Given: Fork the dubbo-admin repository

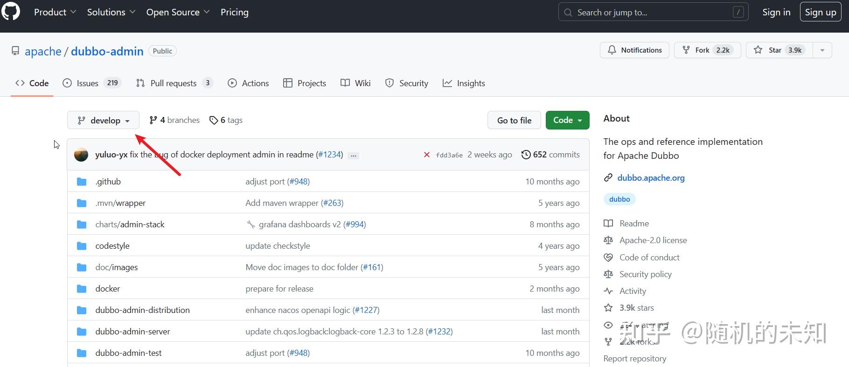Looking at the screenshot, I should click(x=707, y=50).
